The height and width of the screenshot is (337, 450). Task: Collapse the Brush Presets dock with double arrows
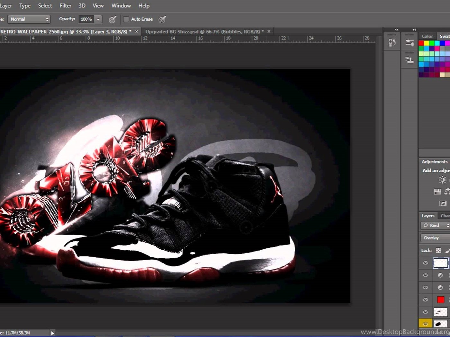click(414, 30)
